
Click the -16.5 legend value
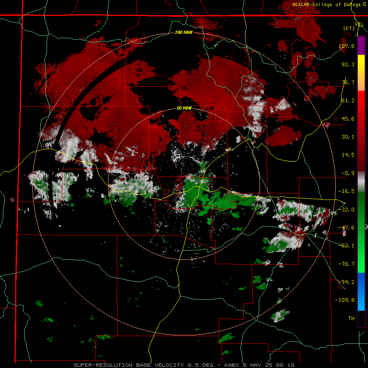click(346, 191)
